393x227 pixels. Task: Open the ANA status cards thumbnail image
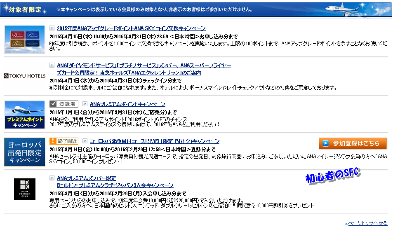[x=25, y=39]
